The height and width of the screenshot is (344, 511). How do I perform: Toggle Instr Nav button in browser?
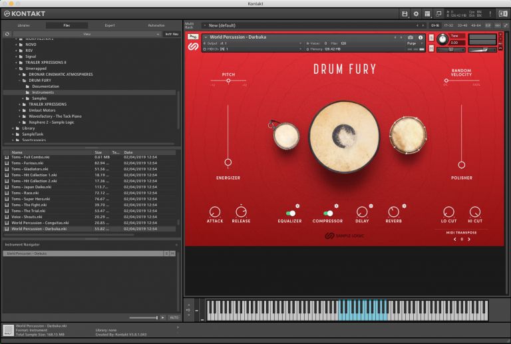tap(172, 34)
